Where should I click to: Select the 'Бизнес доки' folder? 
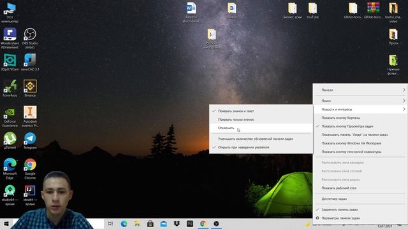coord(293,11)
